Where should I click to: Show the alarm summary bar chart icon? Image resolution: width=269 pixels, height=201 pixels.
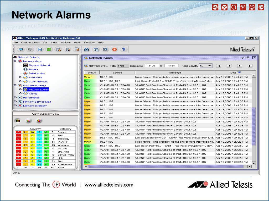point(28,121)
